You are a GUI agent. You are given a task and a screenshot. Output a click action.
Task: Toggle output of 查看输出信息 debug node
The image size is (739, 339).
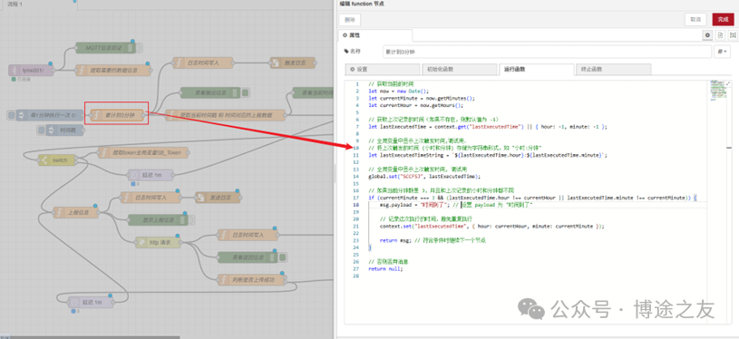245,92
